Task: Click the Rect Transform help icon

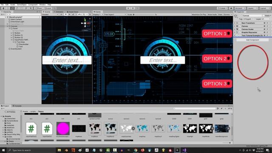Action: (x=264, y=23)
